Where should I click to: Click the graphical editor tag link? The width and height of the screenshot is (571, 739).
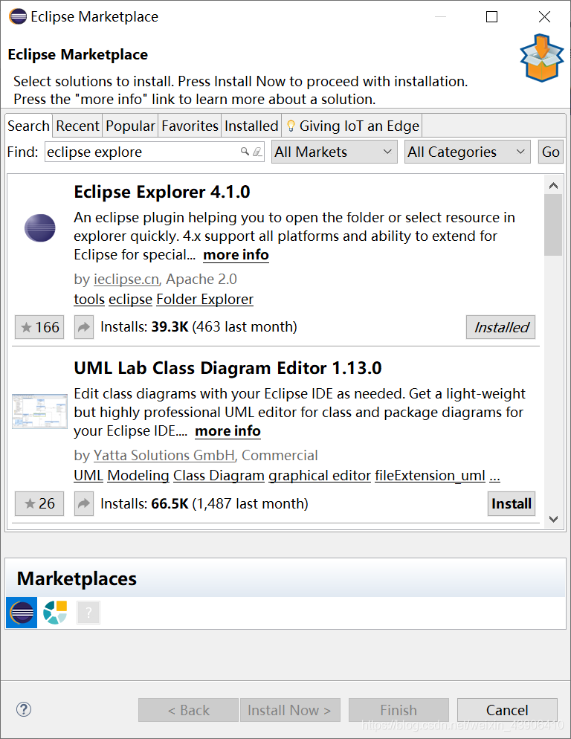point(320,476)
